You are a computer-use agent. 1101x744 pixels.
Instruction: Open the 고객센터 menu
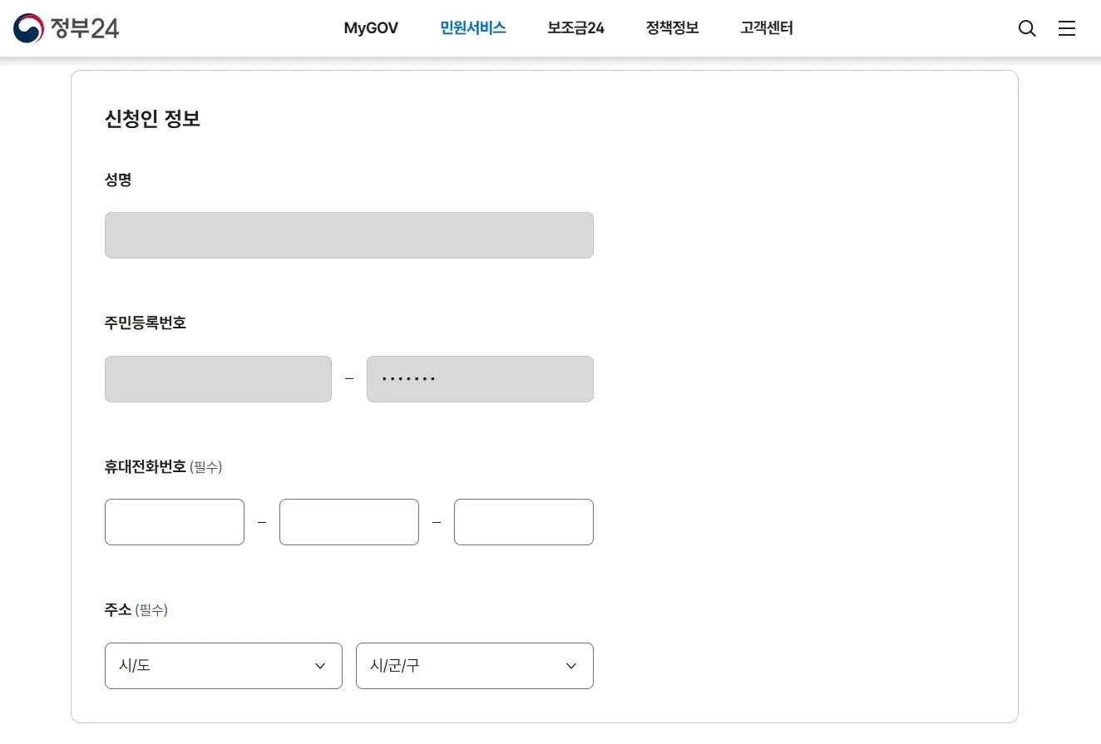(766, 27)
